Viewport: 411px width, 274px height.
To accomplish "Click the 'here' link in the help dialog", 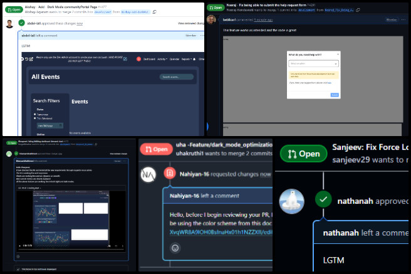I will point(330,83).
